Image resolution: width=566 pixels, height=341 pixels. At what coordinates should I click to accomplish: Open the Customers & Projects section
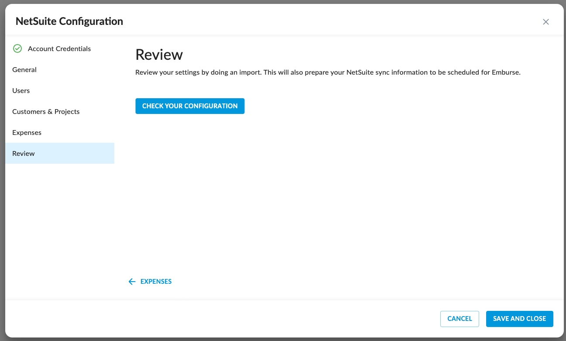point(46,111)
